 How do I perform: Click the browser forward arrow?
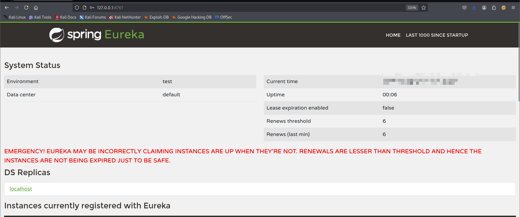(17, 8)
